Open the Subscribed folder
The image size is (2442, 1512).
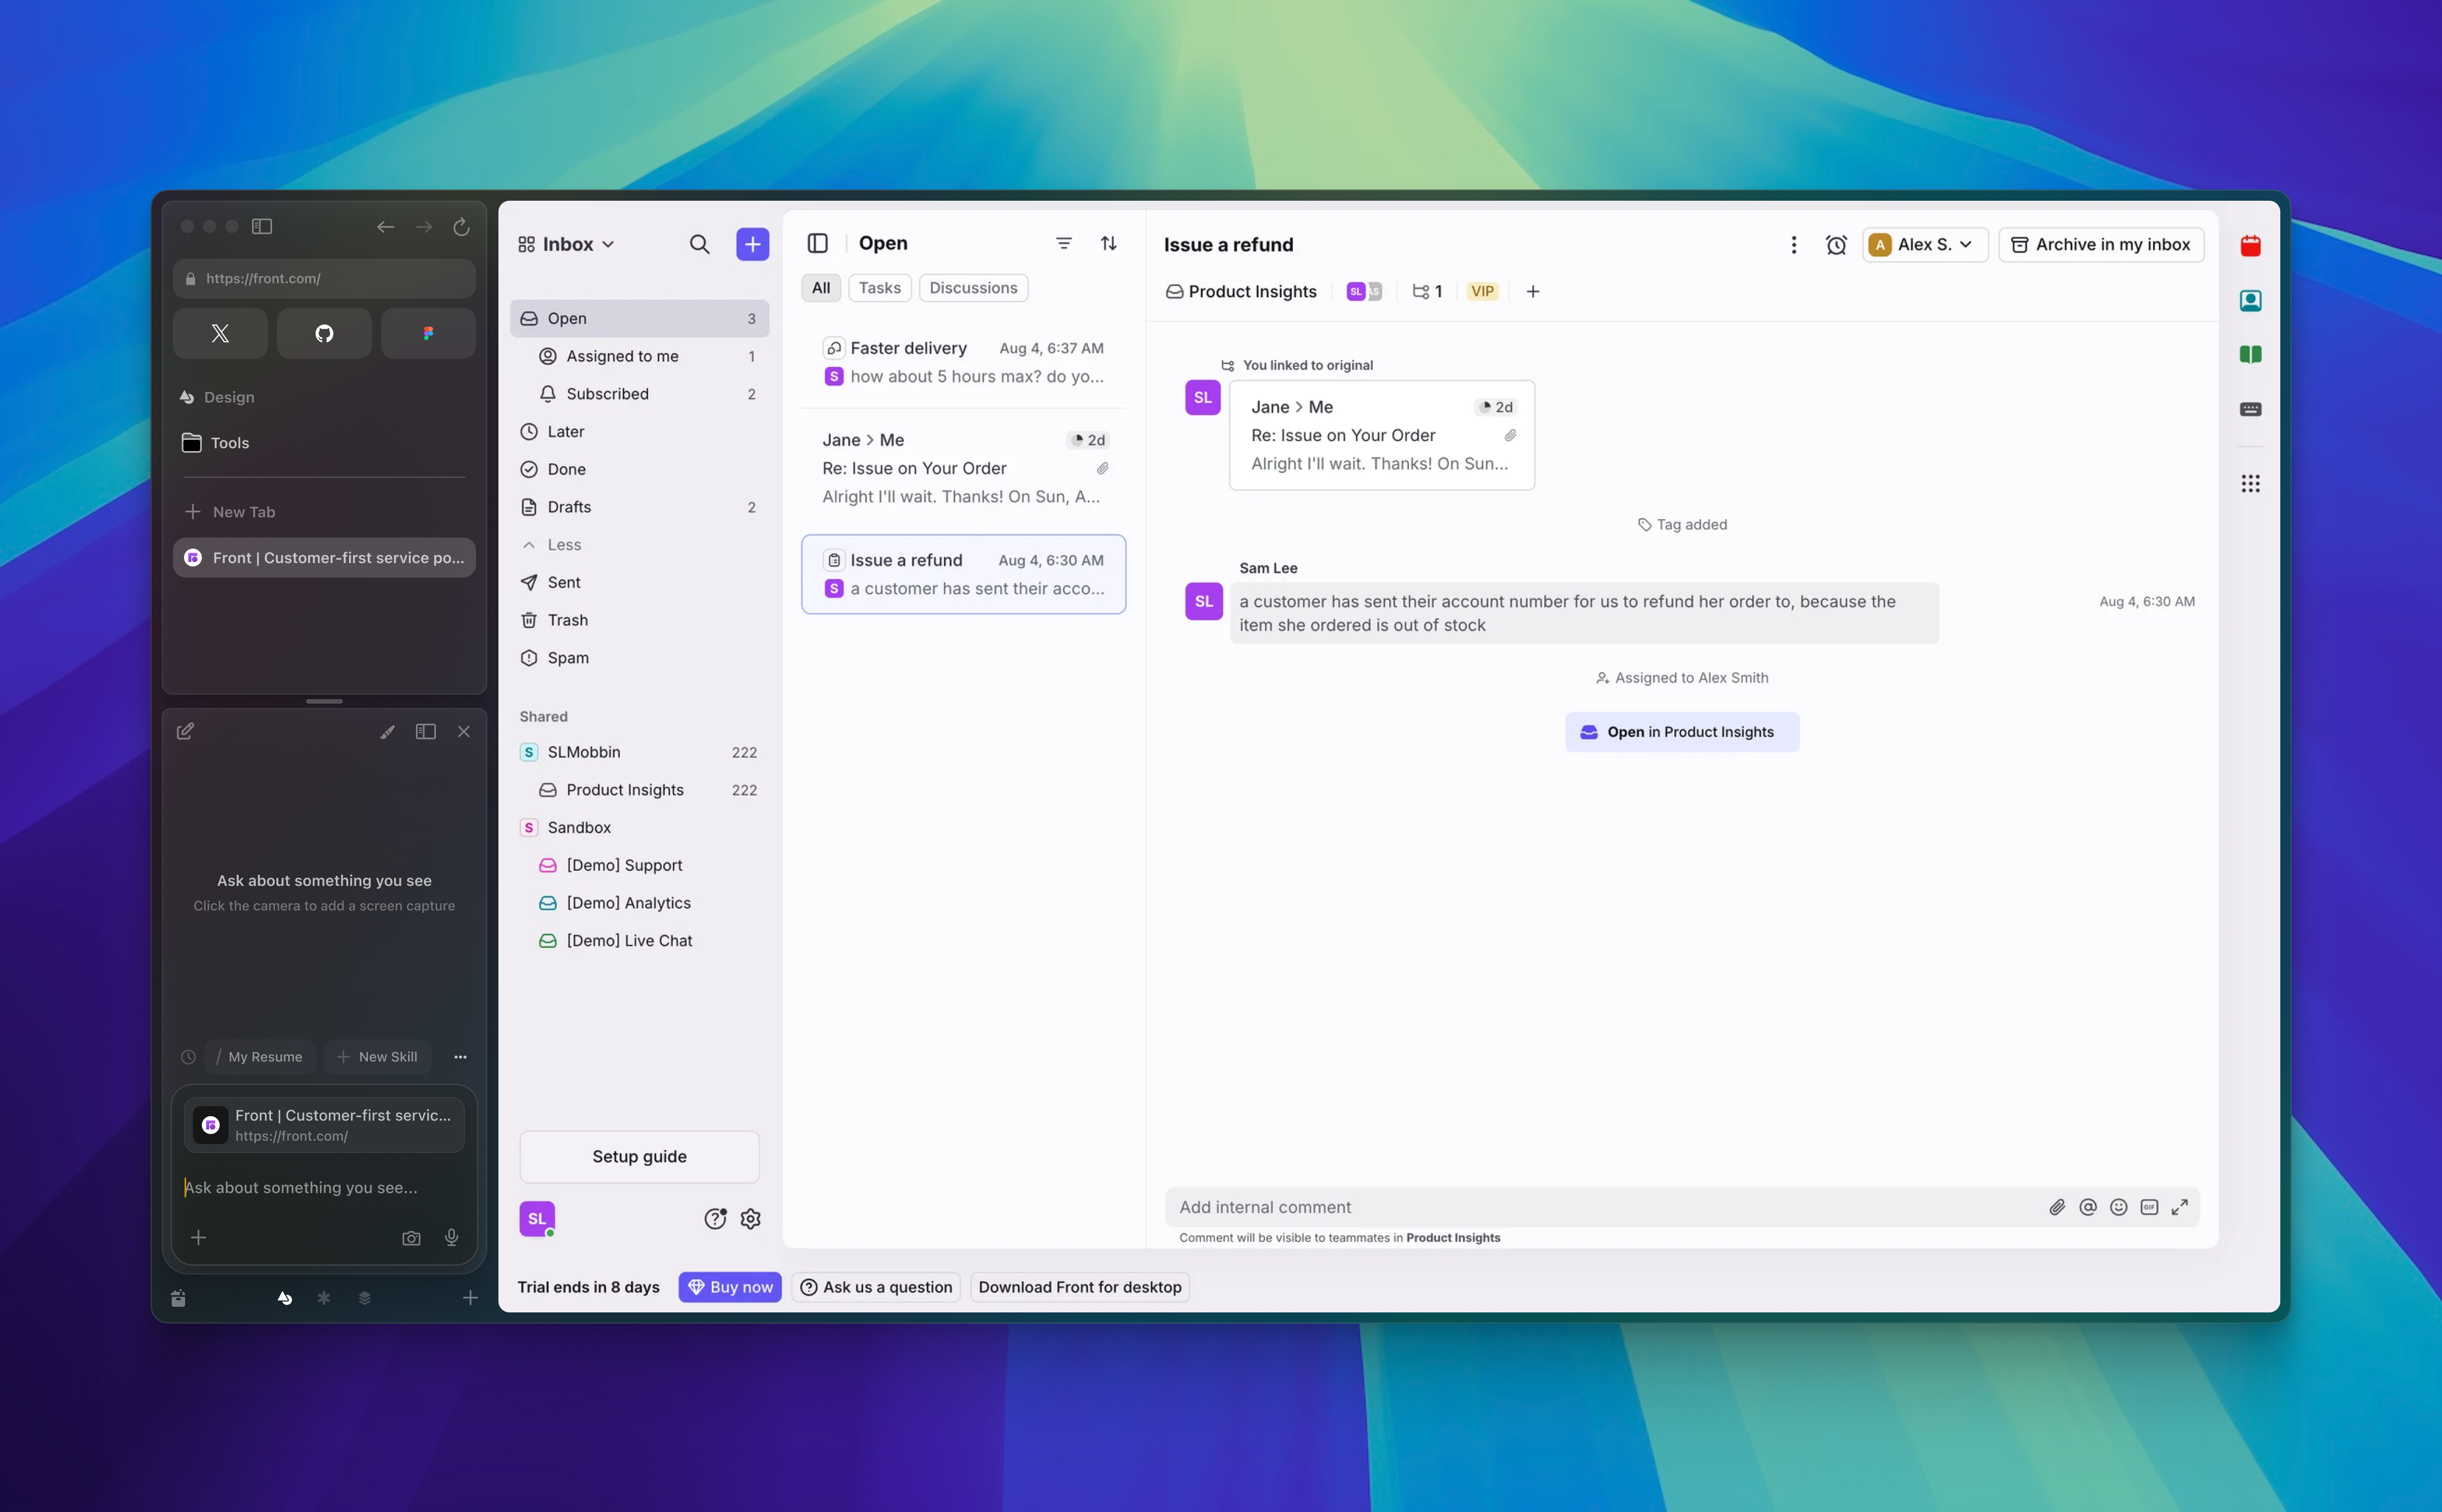point(639,394)
